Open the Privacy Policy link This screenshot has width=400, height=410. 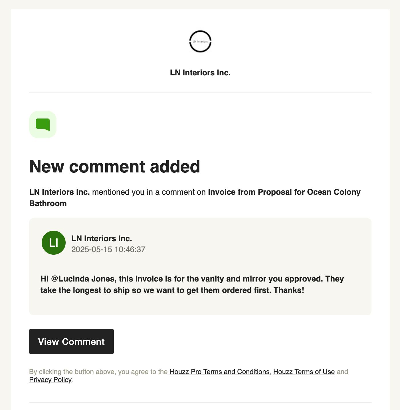50,380
